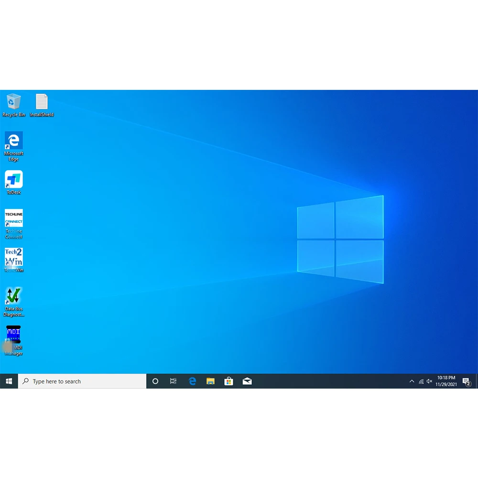The width and height of the screenshot is (478, 478).
Task: Select the Recycle Bin desktop icon
Action: [x=13, y=105]
